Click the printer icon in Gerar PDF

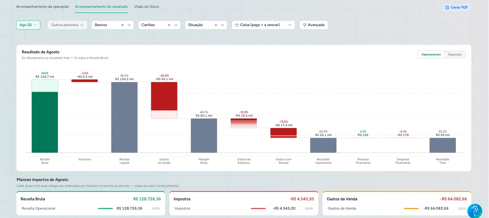pos(447,8)
